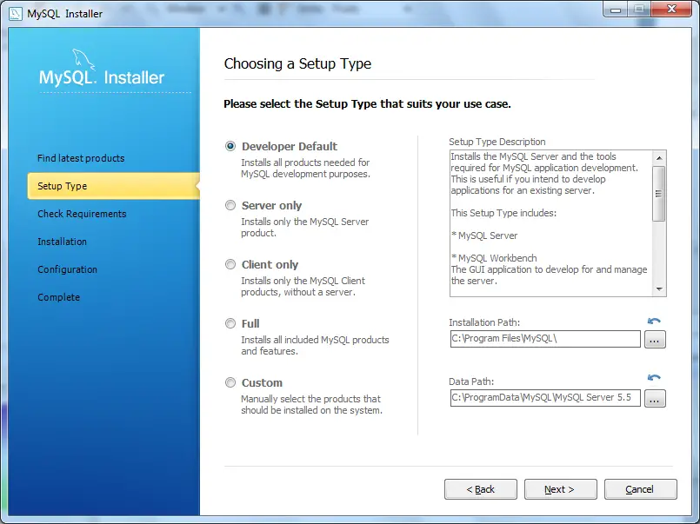Choose the Server only setup type
Image resolution: width=700 pixels, height=524 pixels.
tap(230, 205)
